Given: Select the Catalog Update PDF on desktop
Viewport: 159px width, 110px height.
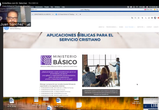Looking at the screenshot, I should [36, 101].
